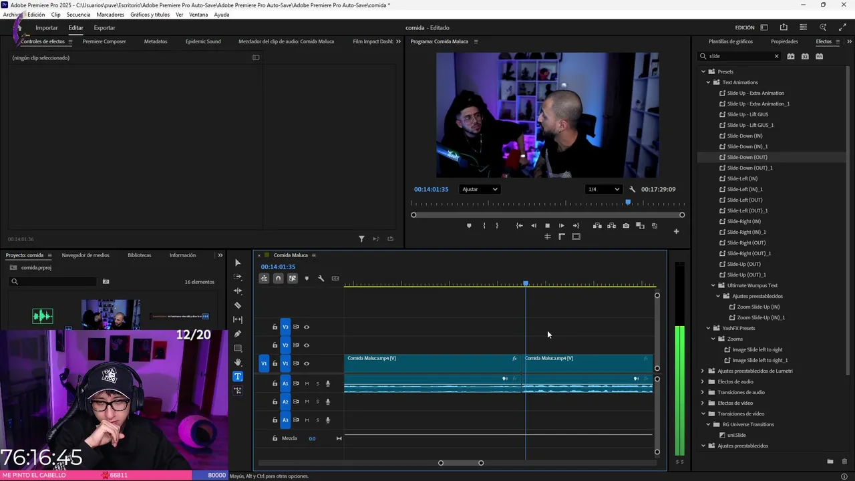The image size is (855, 481).
Task: Open the Importar workspace
Action: point(47,27)
